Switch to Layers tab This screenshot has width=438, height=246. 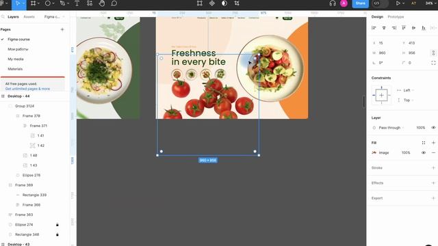click(x=13, y=16)
